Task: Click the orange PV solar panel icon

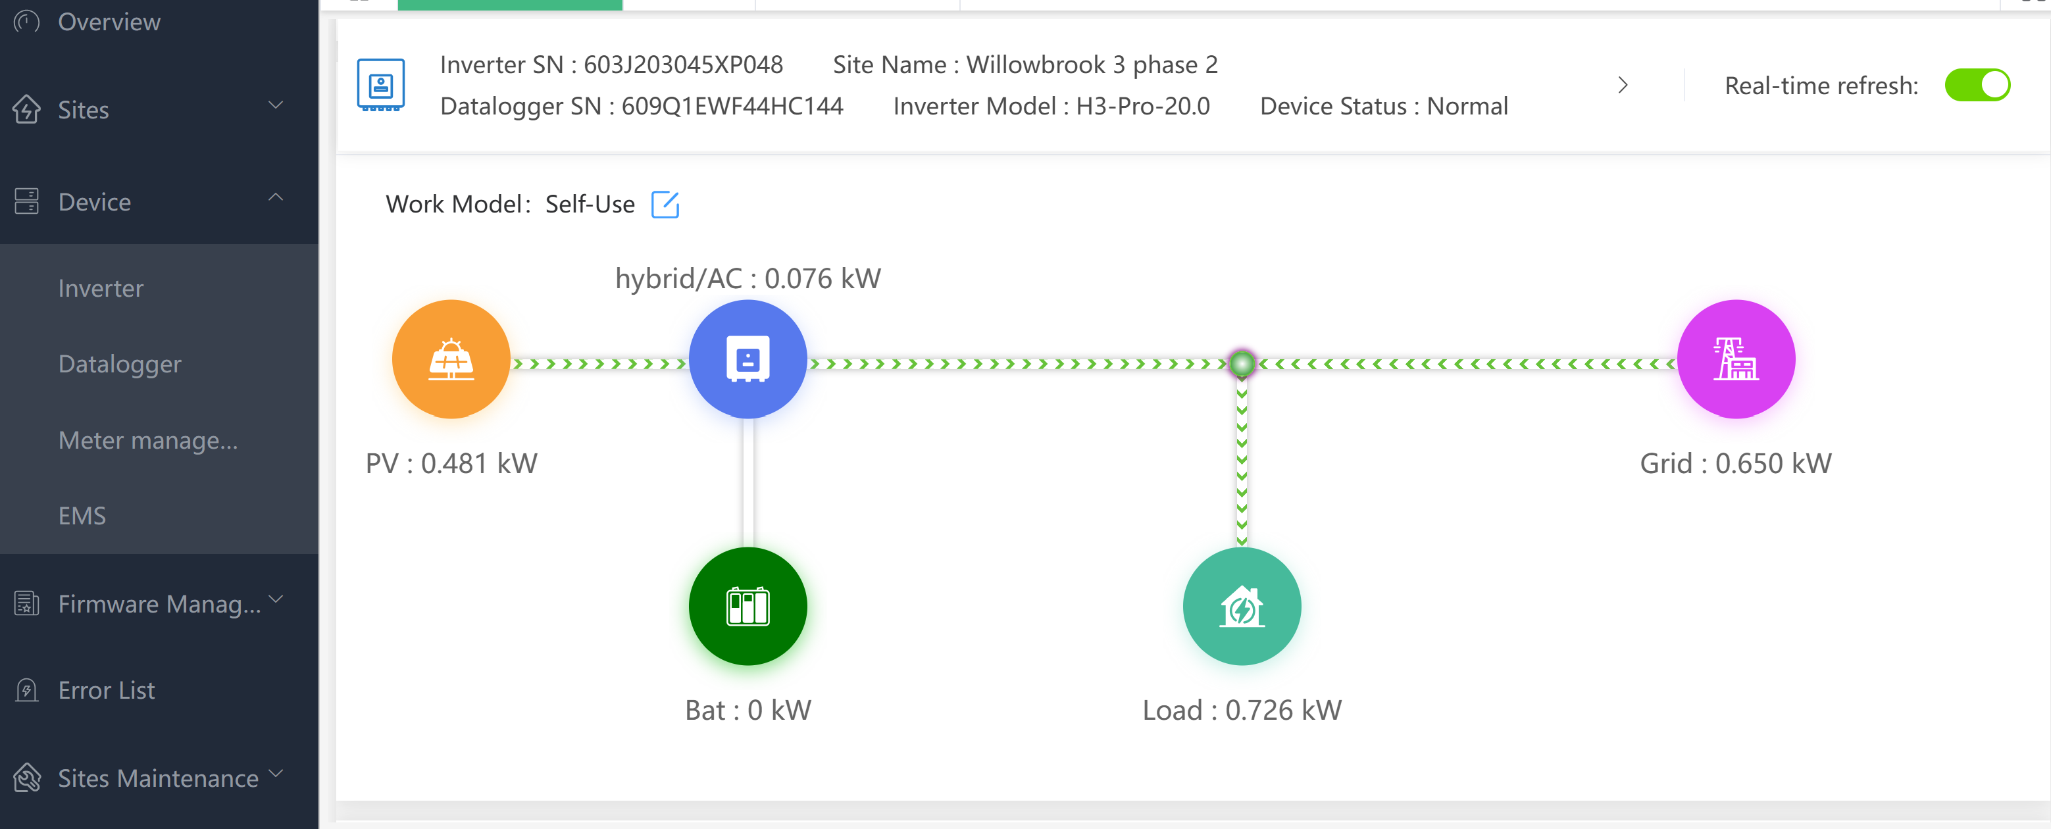Action: coord(451,359)
